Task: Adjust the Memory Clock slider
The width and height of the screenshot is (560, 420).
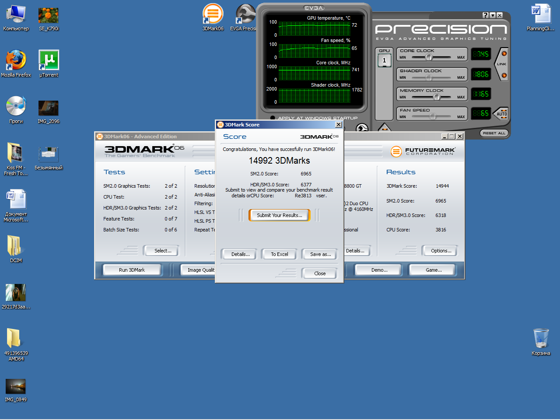Action: (x=437, y=97)
